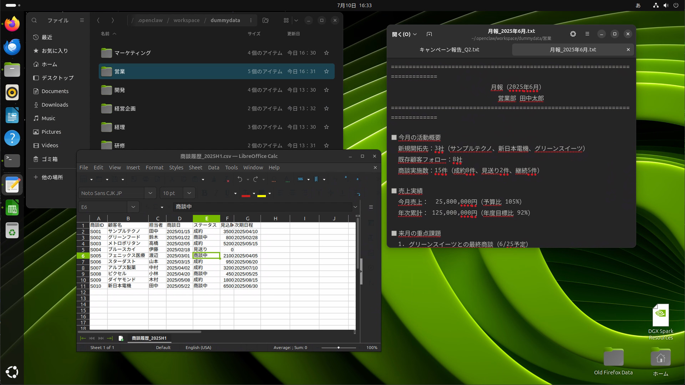Open the Data menu in Calc
The image size is (685, 385).
click(x=213, y=167)
